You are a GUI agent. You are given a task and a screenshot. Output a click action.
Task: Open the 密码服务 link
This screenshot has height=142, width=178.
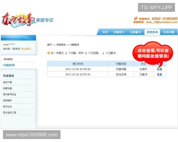tap(7, 101)
